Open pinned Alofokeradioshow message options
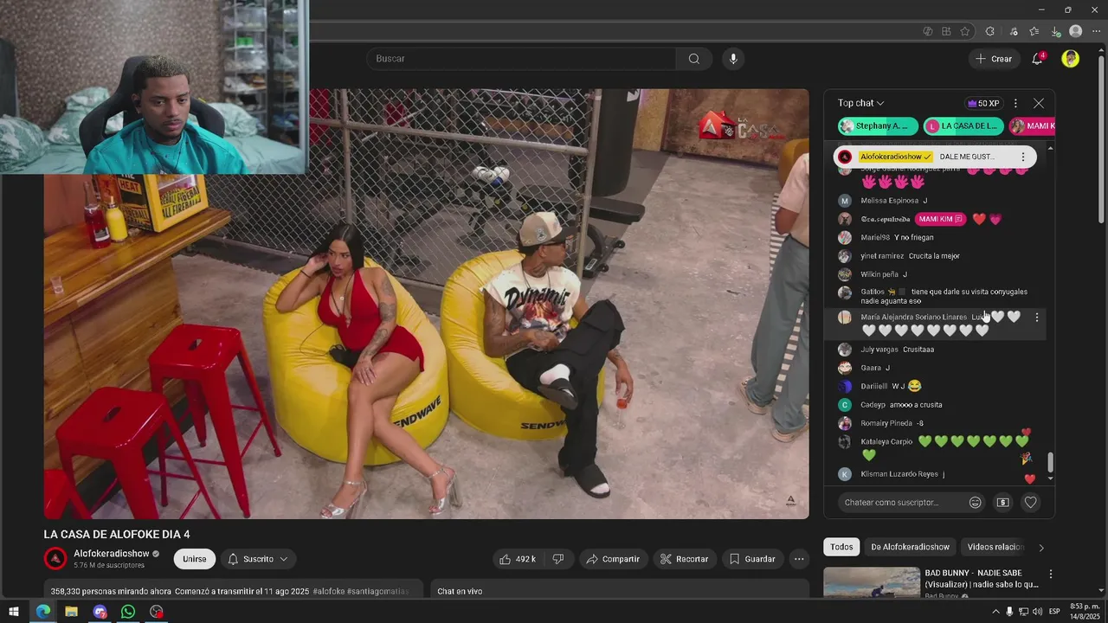The height and width of the screenshot is (623, 1108). tap(1022, 157)
